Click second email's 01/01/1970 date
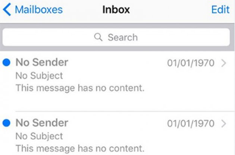 coord(191,124)
